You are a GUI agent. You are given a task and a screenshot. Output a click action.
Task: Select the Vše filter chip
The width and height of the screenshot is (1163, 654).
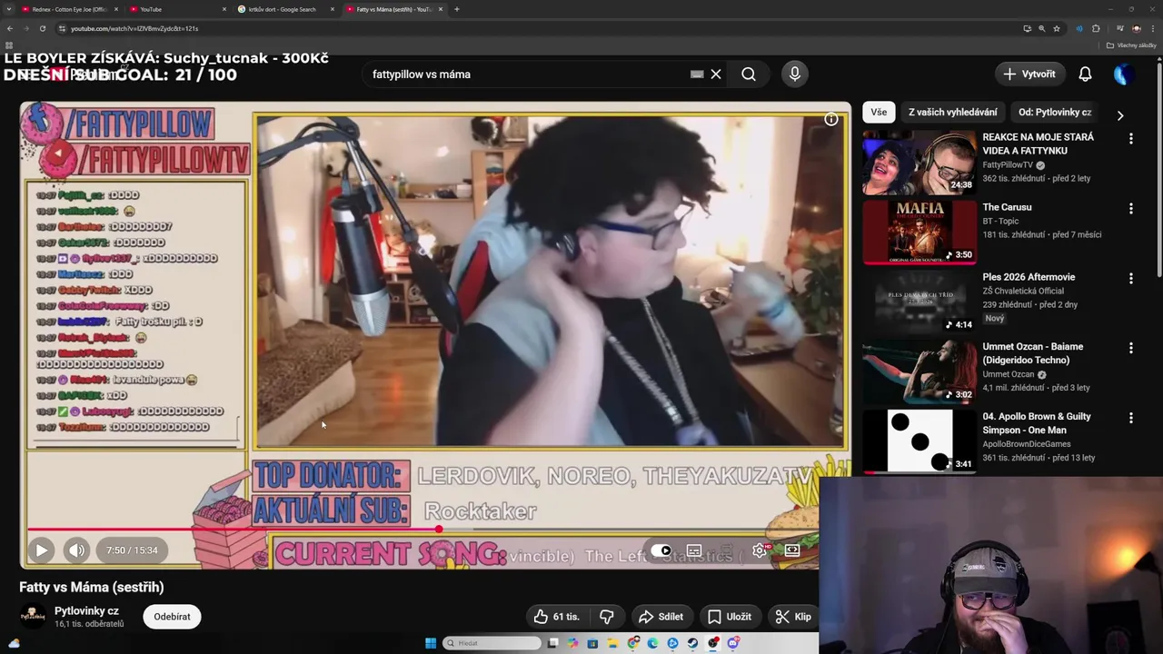[879, 113]
